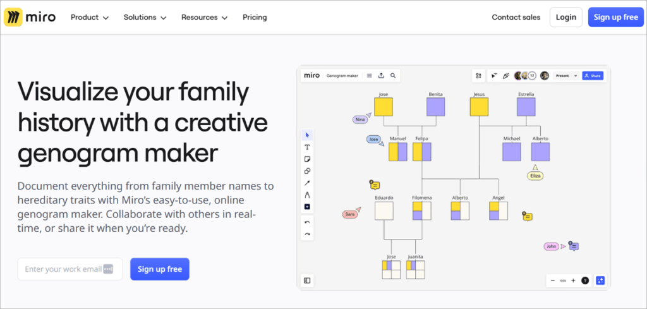Toggle the frames panel icon at bottom-left

307,281
